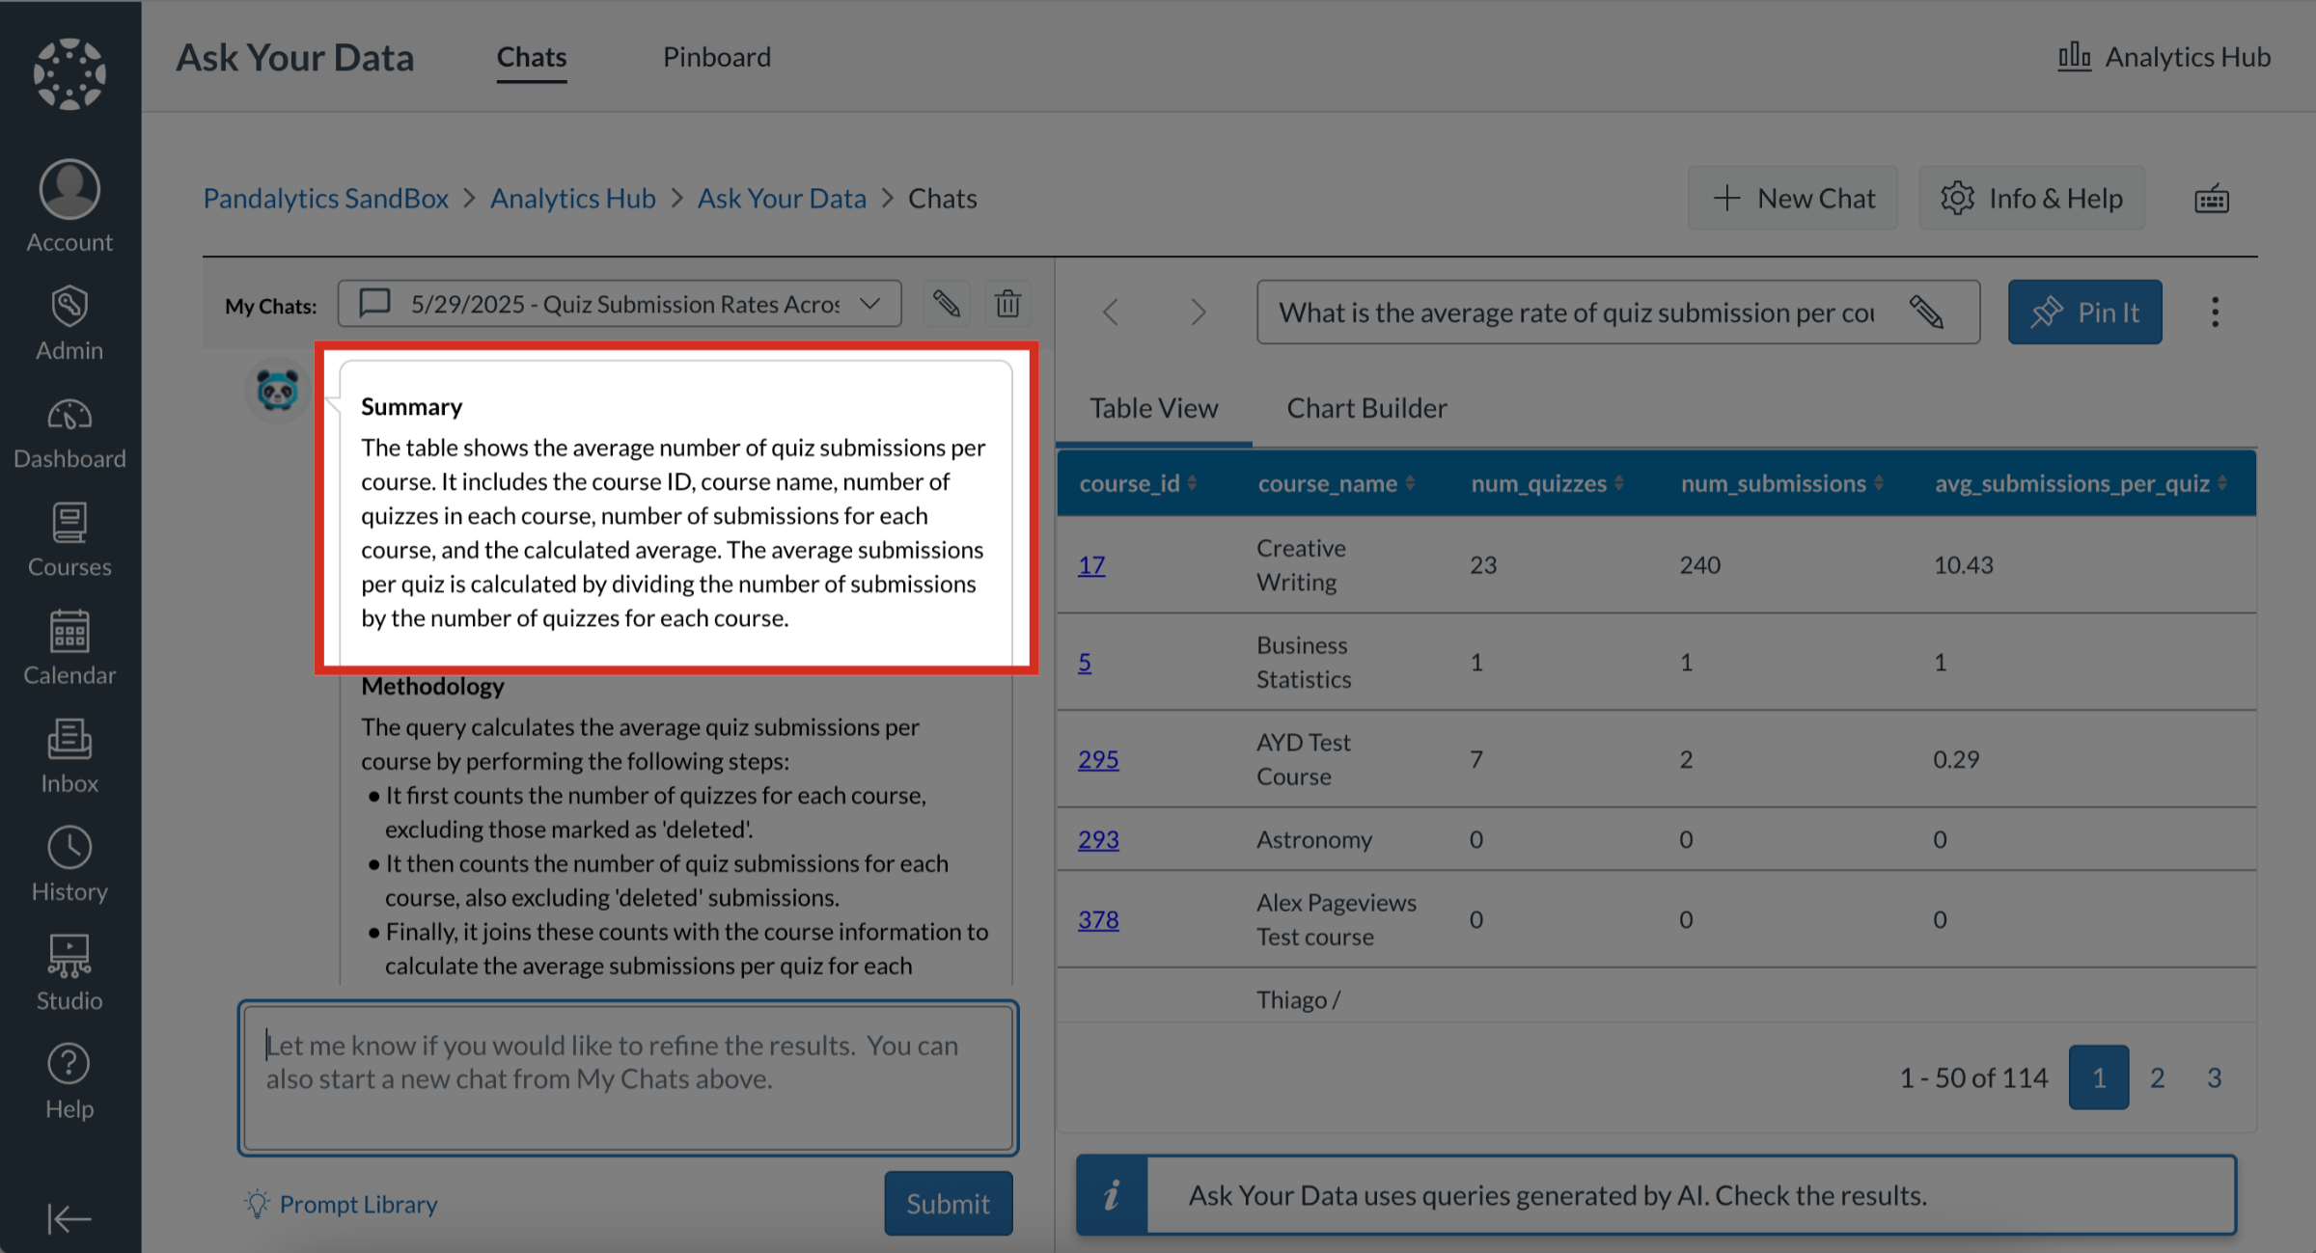
Task: Open keyboard shortcuts icon near Info & Help
Action: (x=2211, y=198)
